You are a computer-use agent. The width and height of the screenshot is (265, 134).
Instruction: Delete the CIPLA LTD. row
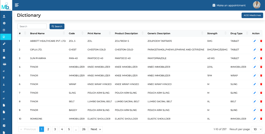tap(261, 50)
